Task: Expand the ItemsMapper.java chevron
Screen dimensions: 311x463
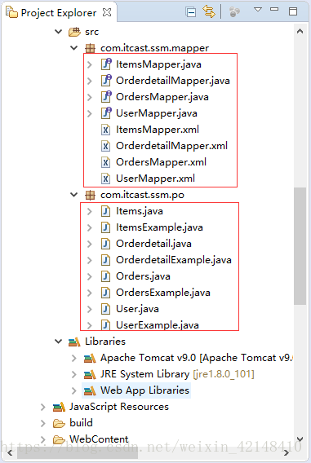Action: [90, 64]
